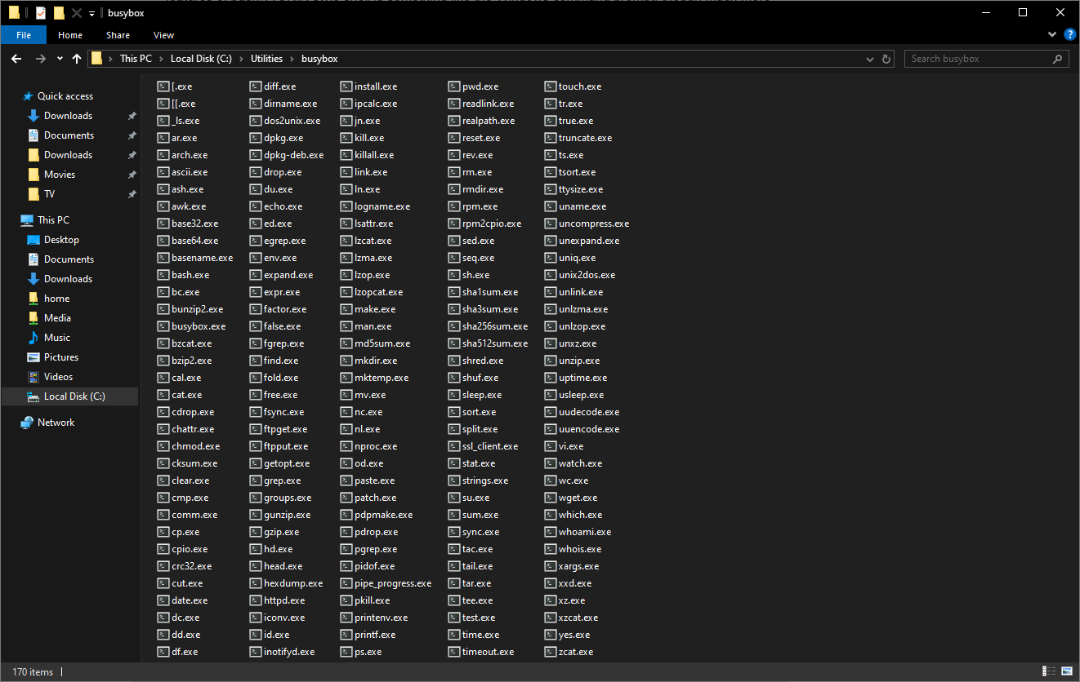This screenshot has width=1080, height=682.
Task: Open pinned Movies folder in Quick access
Action: (60, 175)
